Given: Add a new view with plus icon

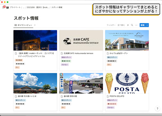Looking at the screenshot, I should coord(35,25).
